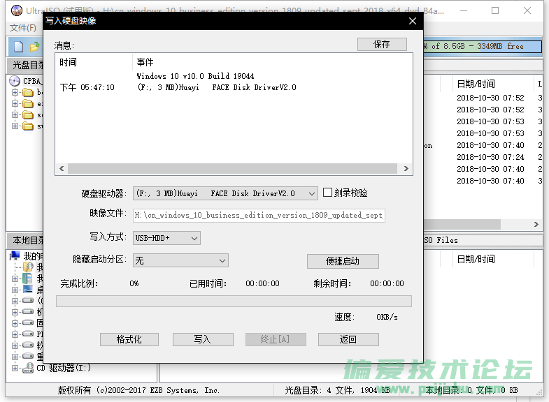Enable the 刻录校验 checkbox

point(327,193)
